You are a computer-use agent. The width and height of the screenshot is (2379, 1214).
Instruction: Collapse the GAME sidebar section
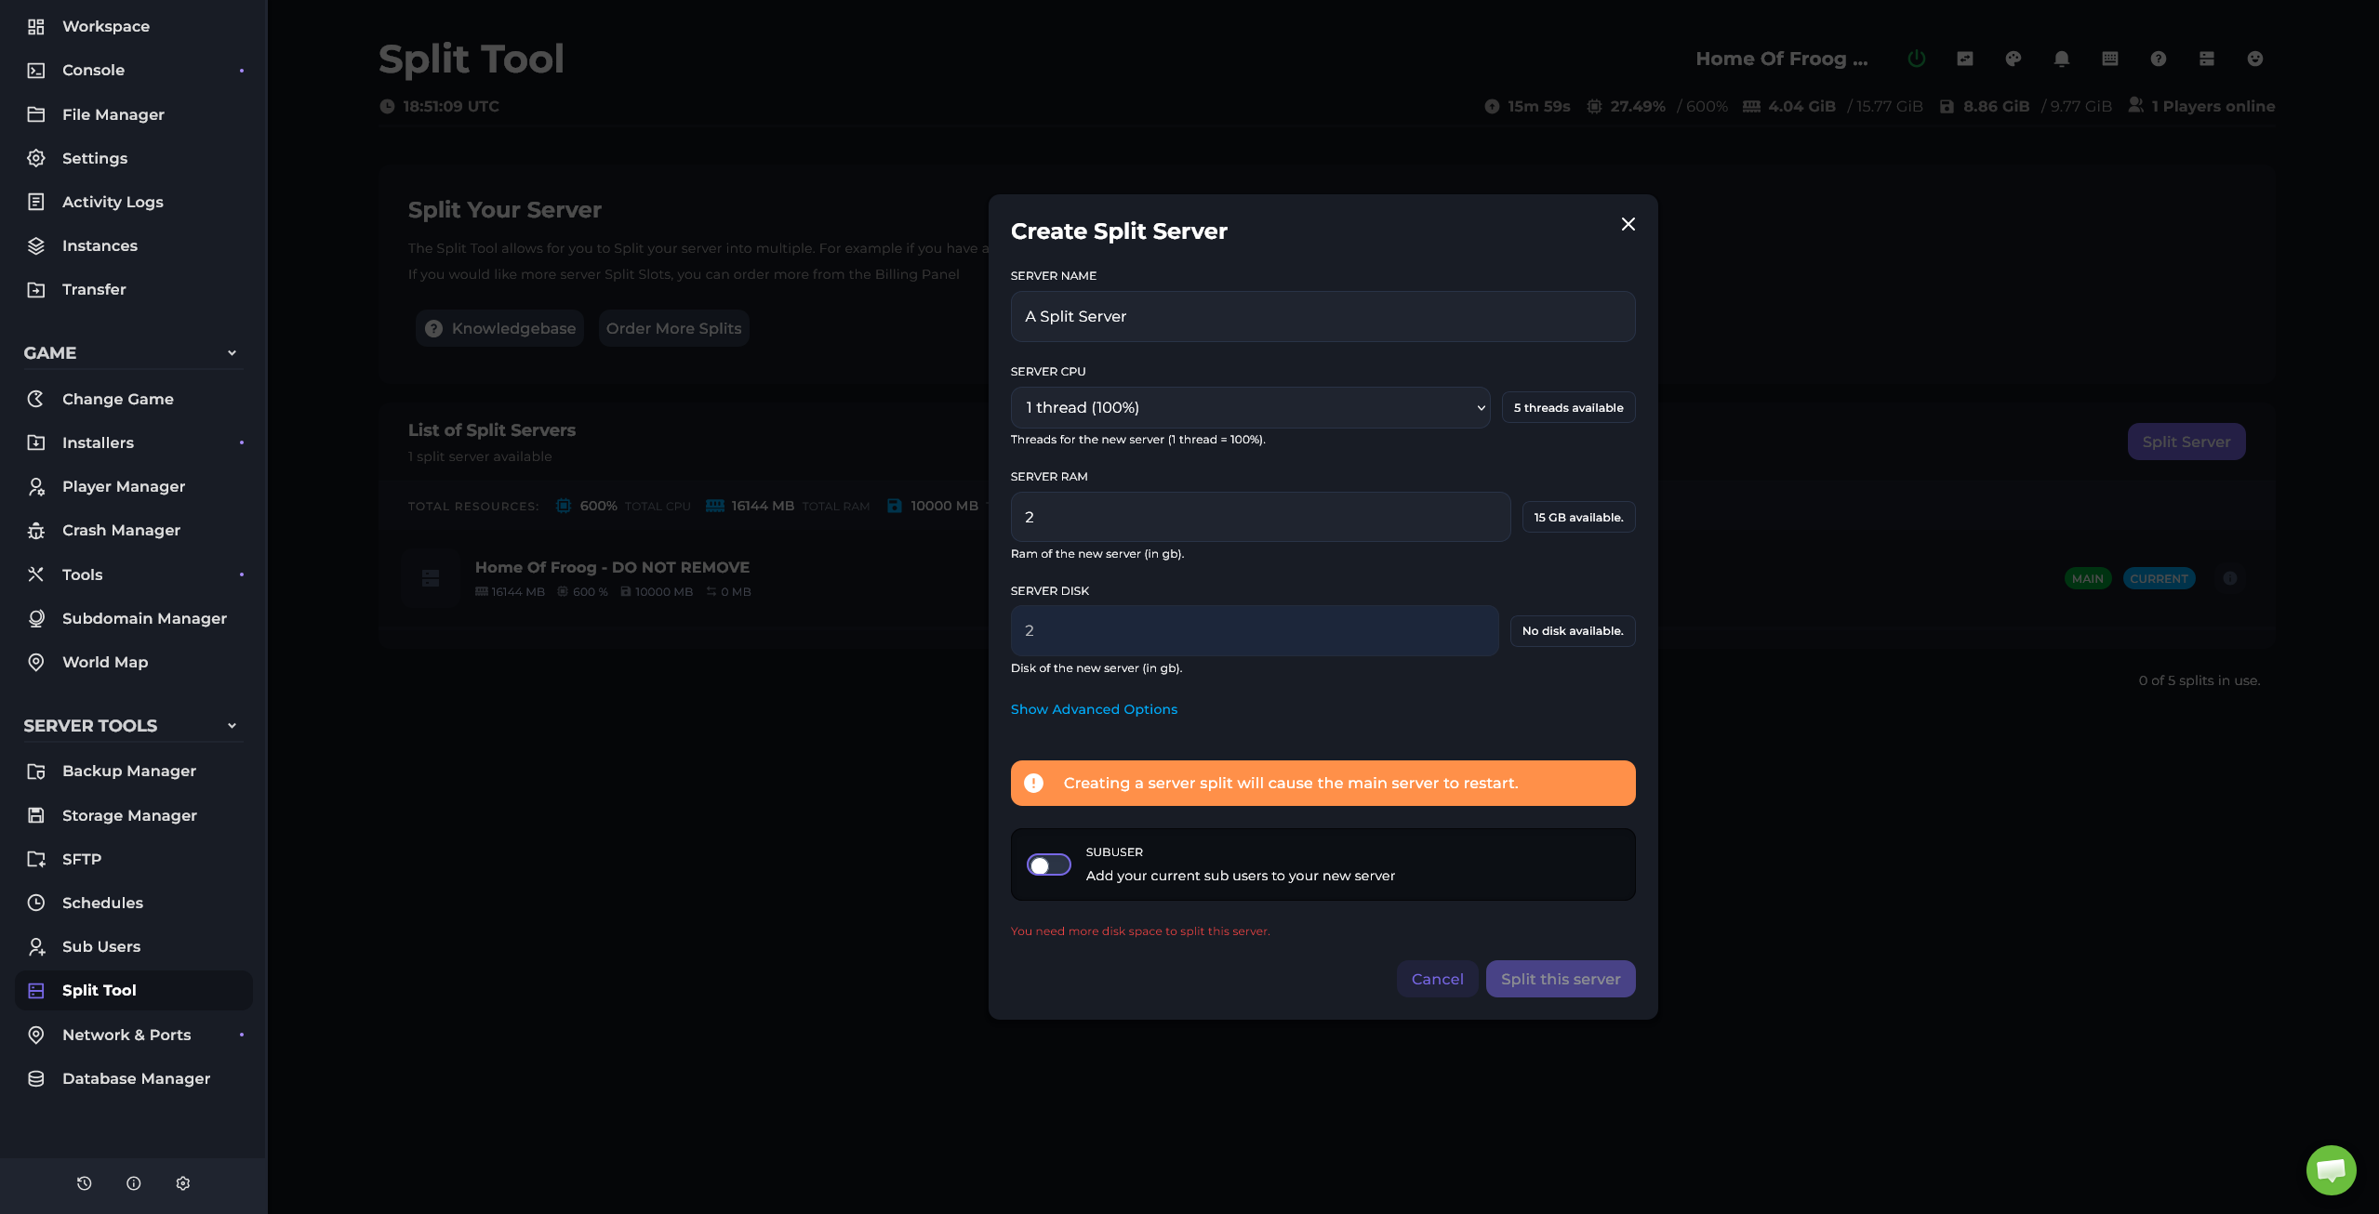232,353
